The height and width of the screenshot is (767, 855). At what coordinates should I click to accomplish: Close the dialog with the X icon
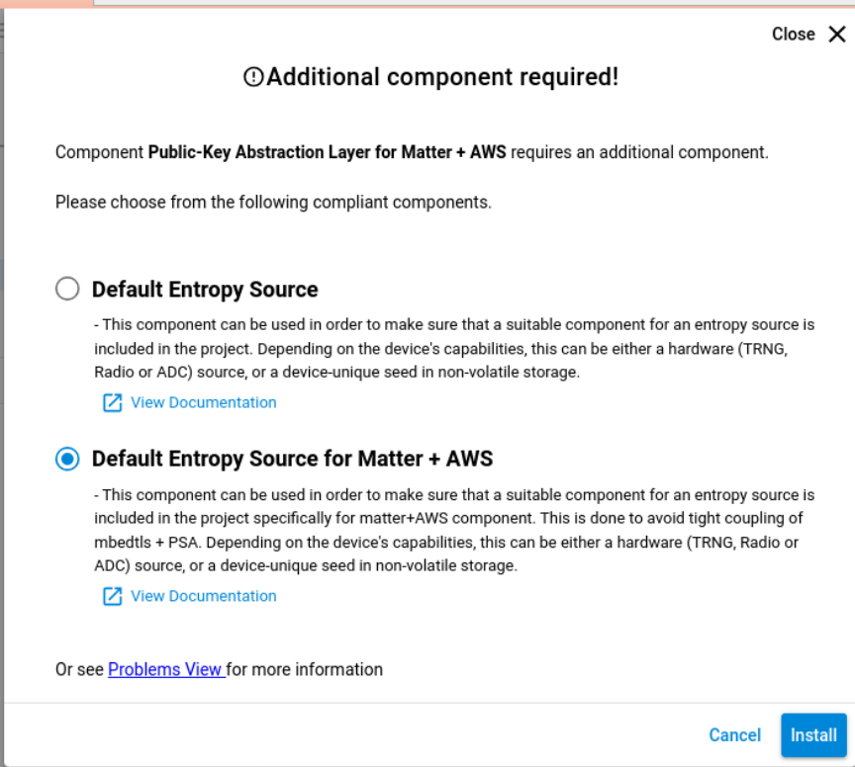point(837,35)
